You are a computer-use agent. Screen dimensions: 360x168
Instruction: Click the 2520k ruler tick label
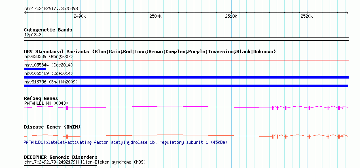pyautogui.click(x=307, y=17)
